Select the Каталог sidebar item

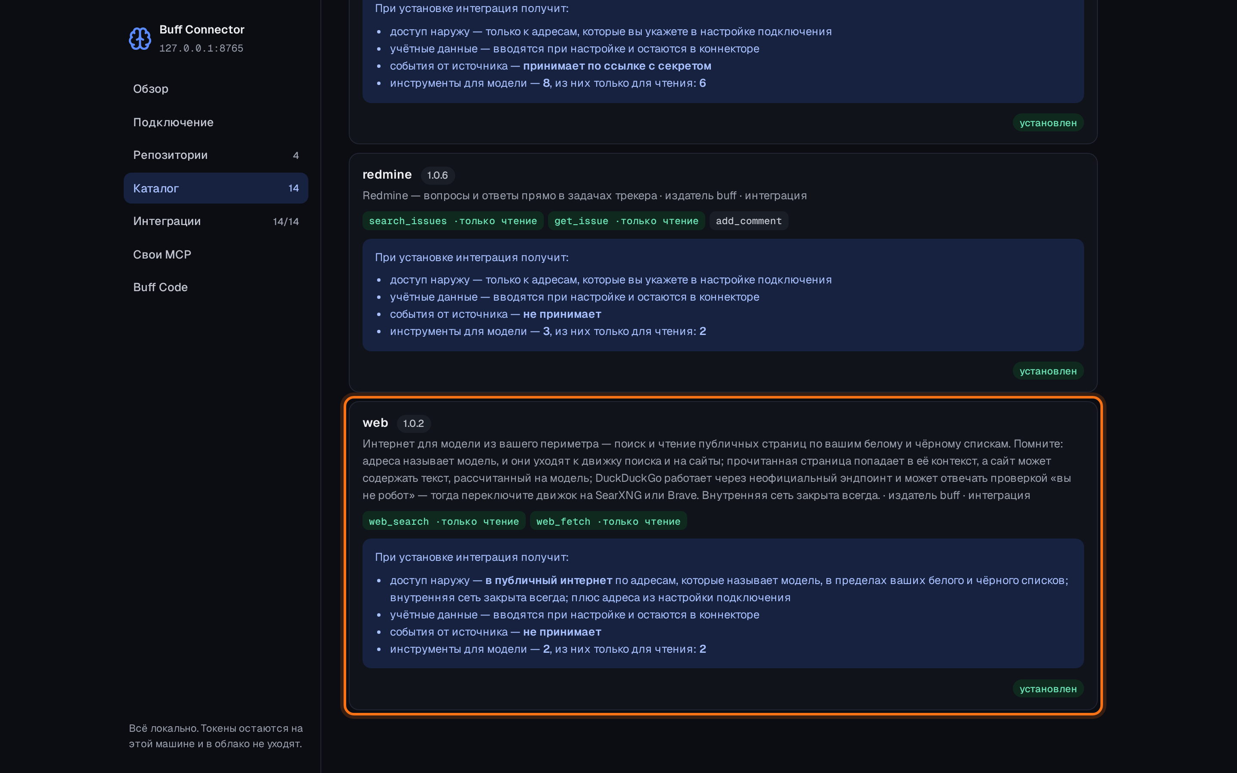click(x=216, y=188)
